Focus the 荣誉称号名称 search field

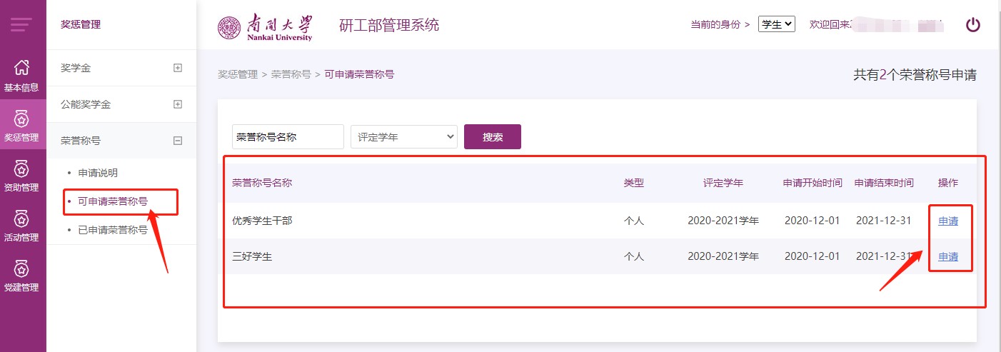pos(288,136)
